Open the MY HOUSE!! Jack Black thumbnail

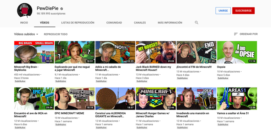[156, 52]
